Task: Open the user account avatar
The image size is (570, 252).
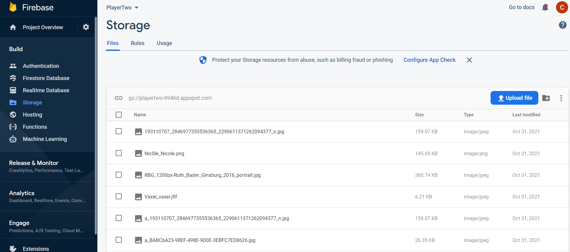Action: pos(562,7)
